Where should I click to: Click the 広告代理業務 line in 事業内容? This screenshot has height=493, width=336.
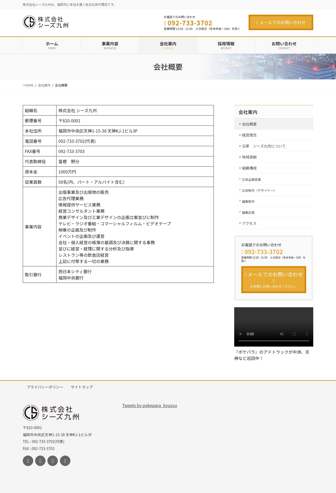[x=71, y=199]
